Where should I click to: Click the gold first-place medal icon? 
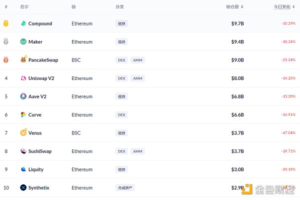pos(6,23)
